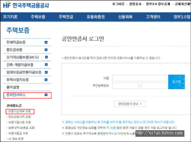Click the blue 로그인 button

176,82
